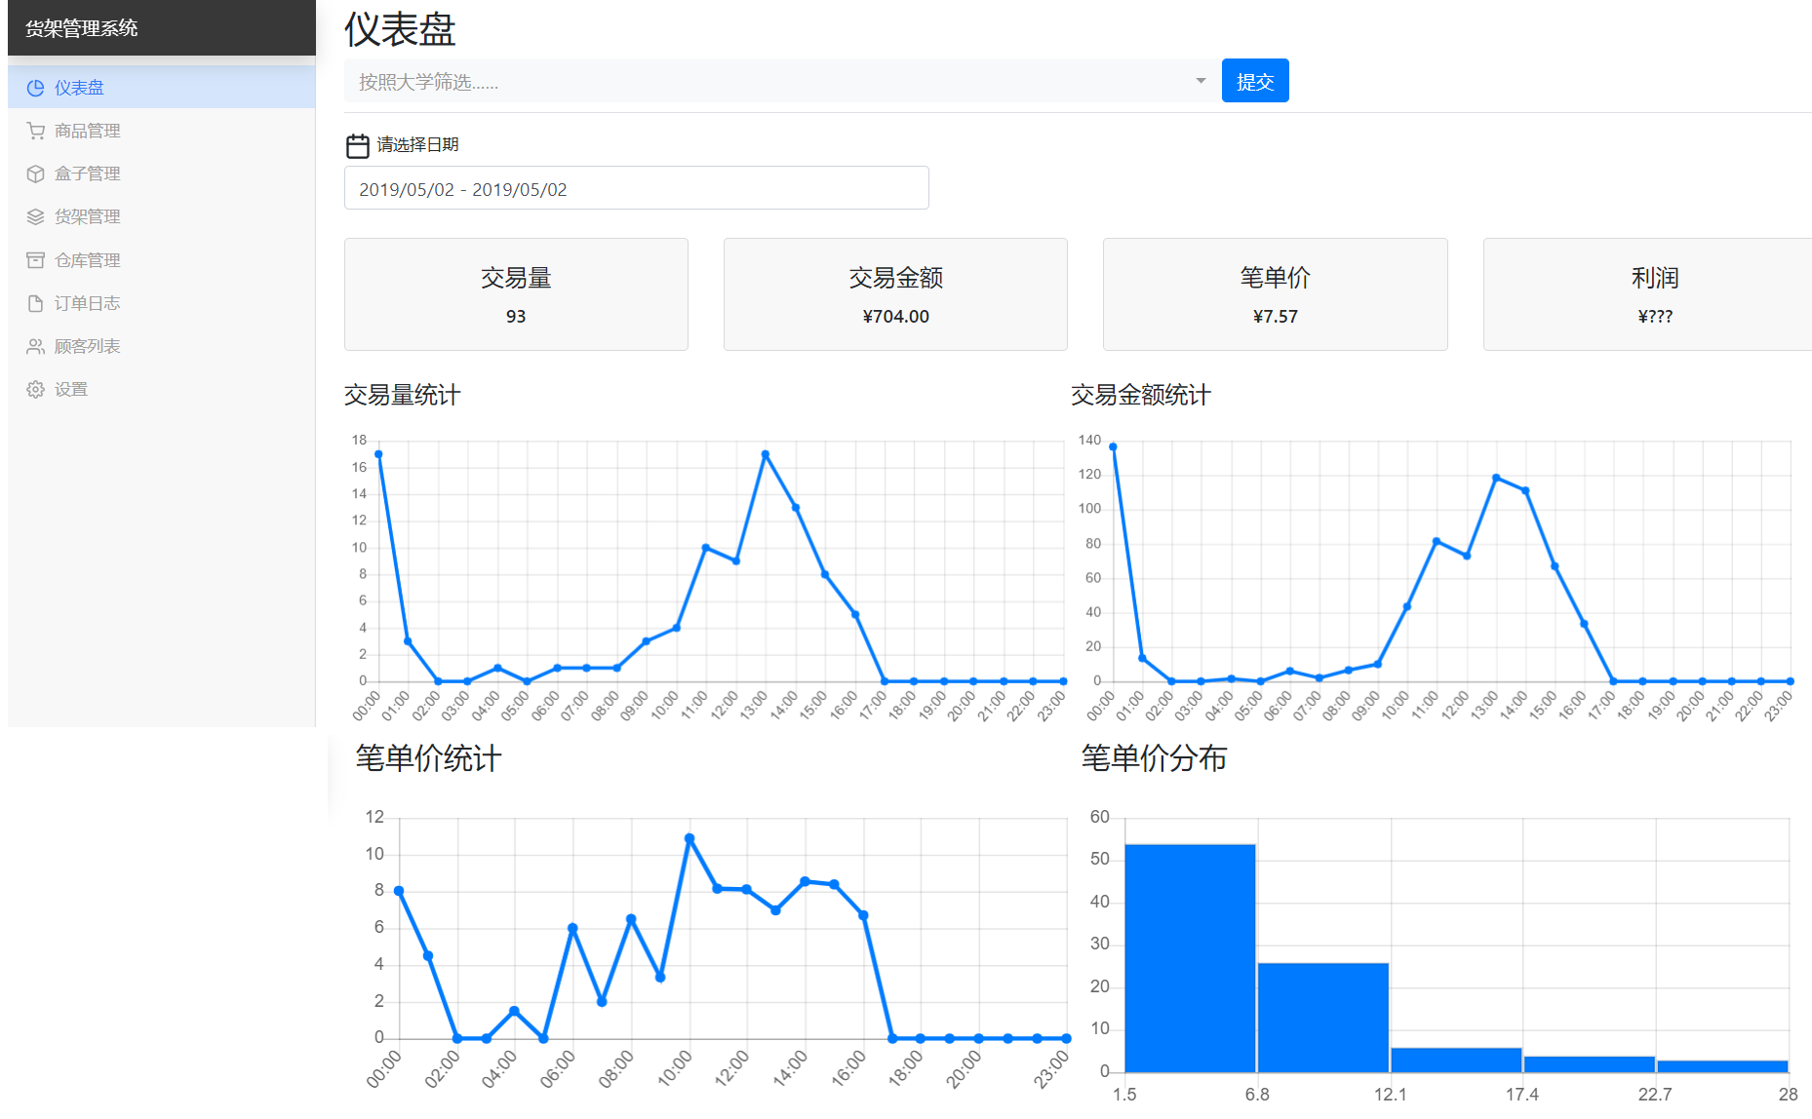Open the 按照大学筛选 combo box

coord(770,81)
